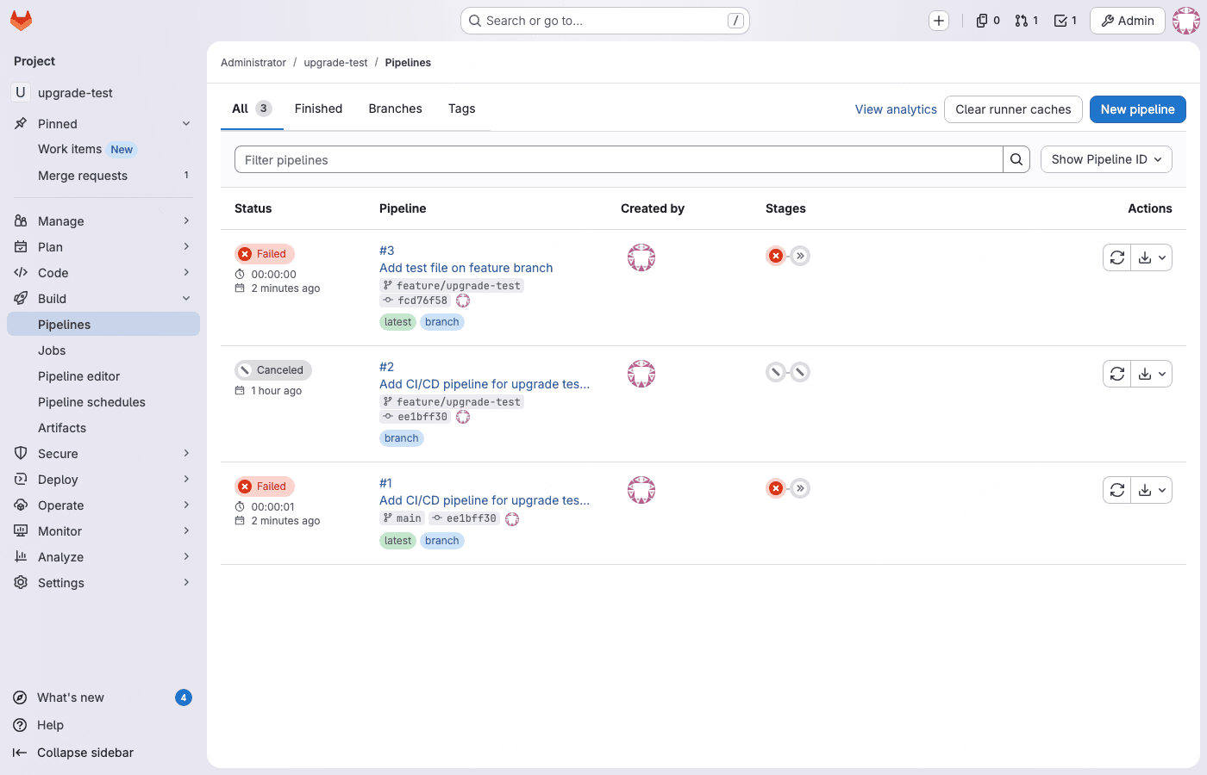Open the merge requests icon in top bar
Image resolution: width=1207 pixels, height=775 pixels.
[1021, 20]
